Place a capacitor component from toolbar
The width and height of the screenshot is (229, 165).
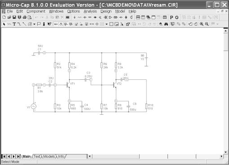(85, 17)
